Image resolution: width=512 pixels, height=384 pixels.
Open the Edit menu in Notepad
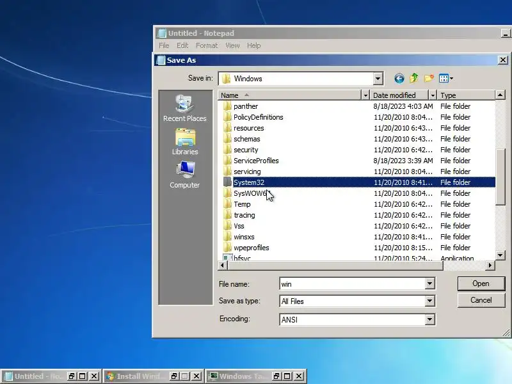(x=182, y=45)
